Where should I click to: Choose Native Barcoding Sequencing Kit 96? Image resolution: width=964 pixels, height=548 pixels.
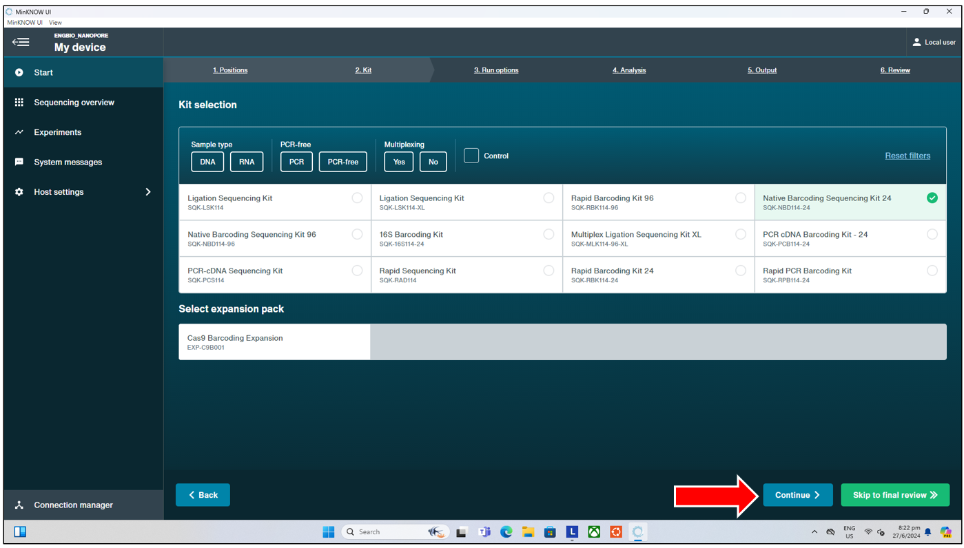tap(275, 238)
